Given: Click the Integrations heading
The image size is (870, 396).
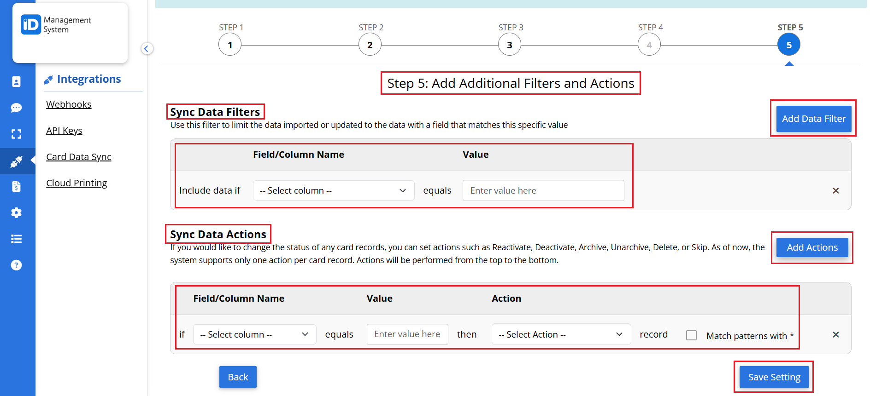Looking at the screenshot, I should coord(89,79).
